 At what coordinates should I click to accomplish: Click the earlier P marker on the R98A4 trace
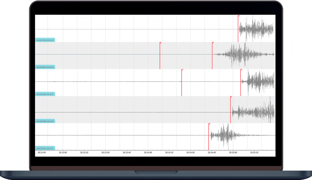tap(160, 56)
